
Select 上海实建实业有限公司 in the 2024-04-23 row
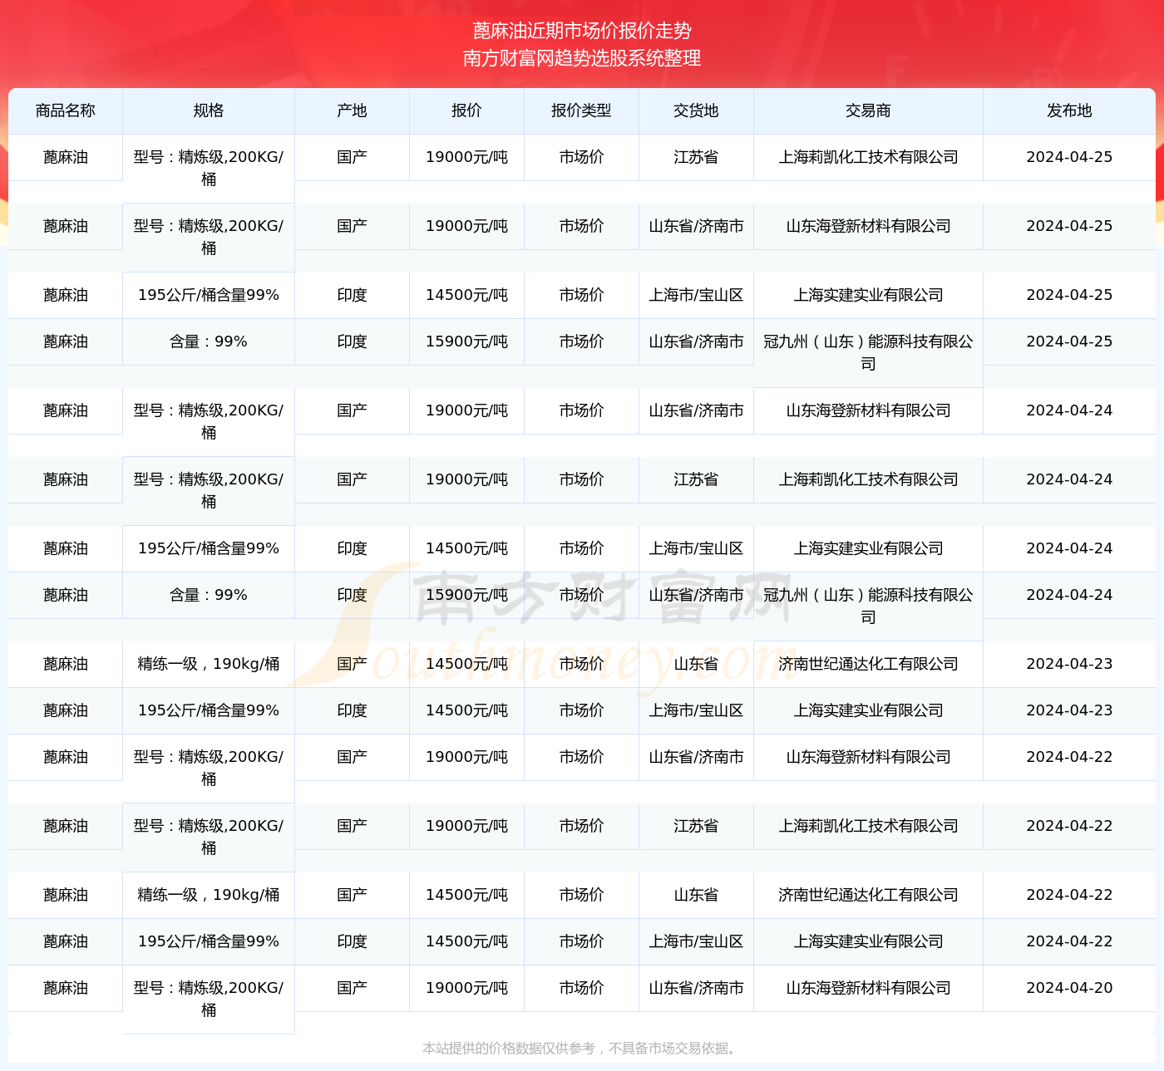click(x=868, y=710)
